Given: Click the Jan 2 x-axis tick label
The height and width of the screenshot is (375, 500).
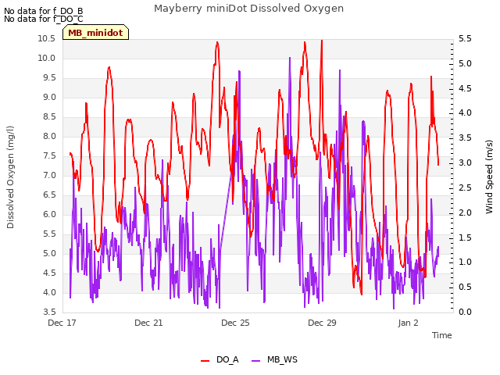Looking at the screenshot, I should 408,323.
